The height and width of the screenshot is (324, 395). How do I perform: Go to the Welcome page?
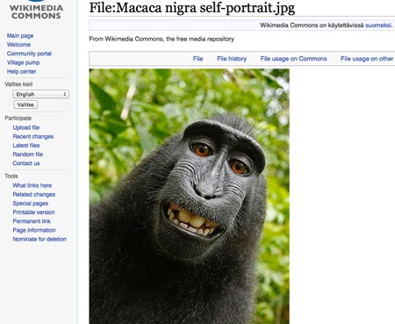coord(18,45)
